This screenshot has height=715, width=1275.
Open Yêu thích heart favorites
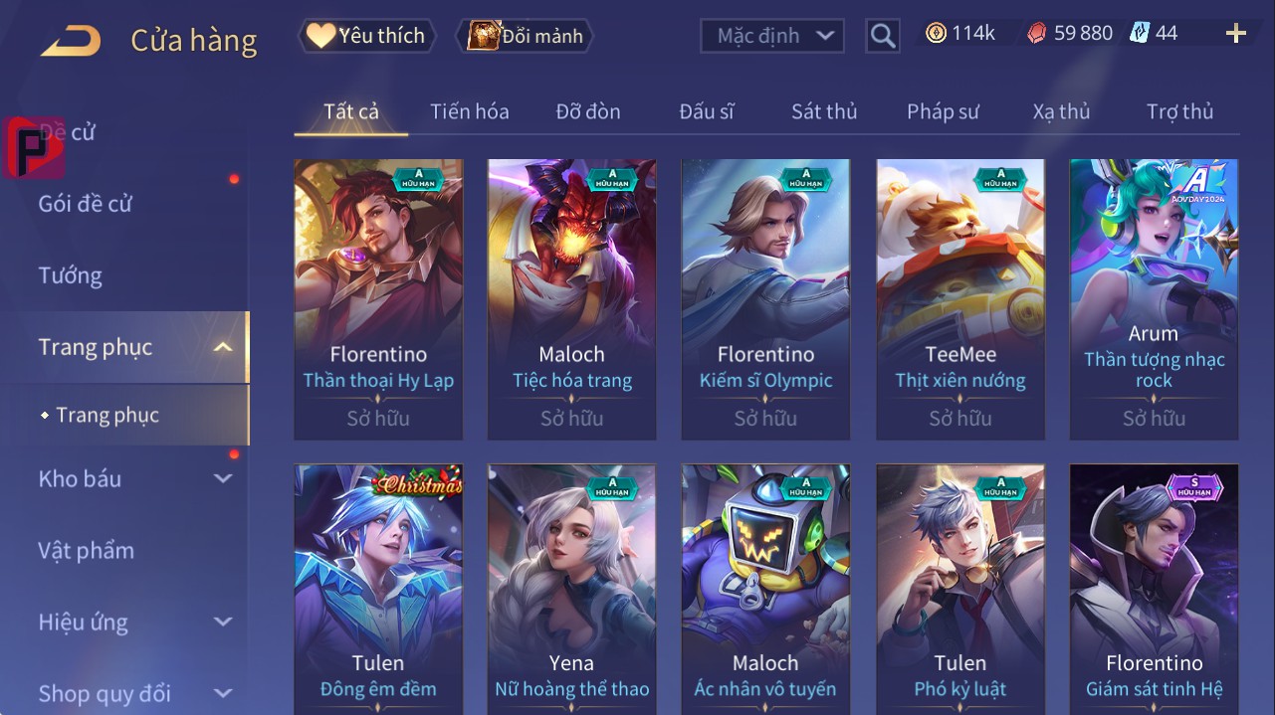point(366,36)
